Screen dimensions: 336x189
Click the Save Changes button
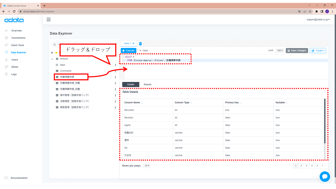pos(297,50)
